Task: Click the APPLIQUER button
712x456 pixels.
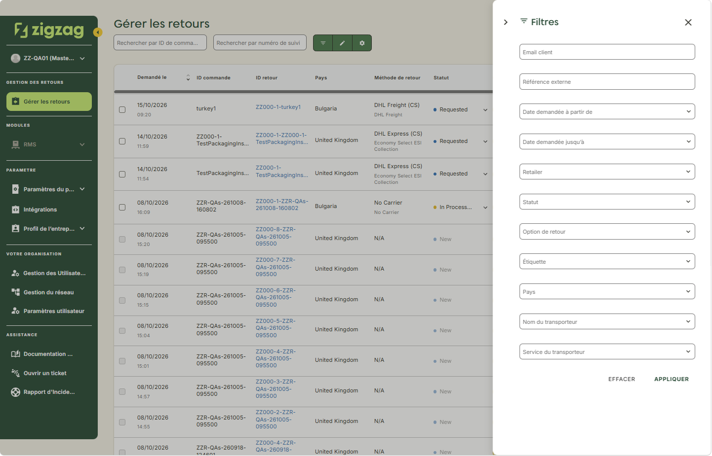Action: 671,379
